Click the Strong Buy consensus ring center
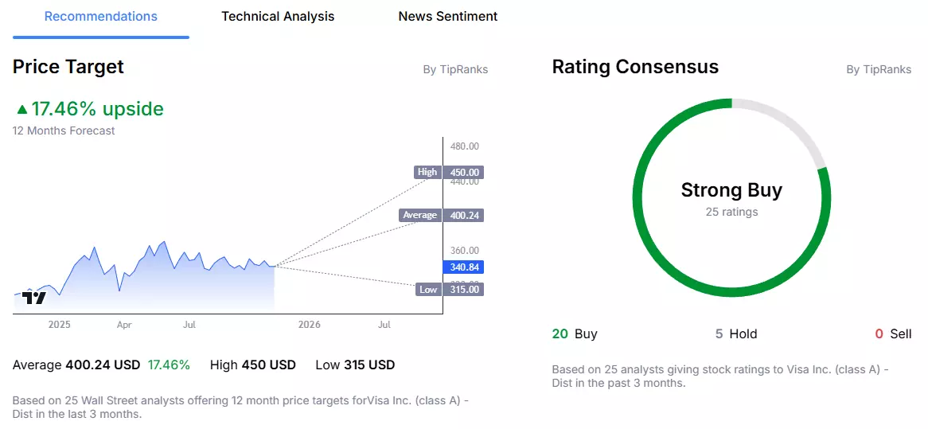This screenshot has height=429, width=928. [x=731, y=198]
